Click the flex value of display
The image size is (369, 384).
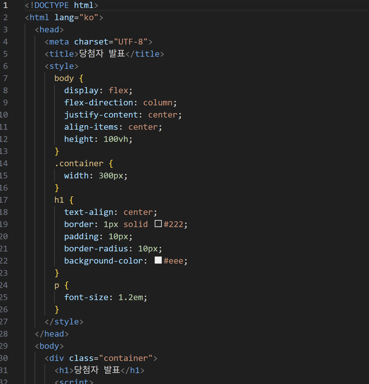[x=119, y=90]
